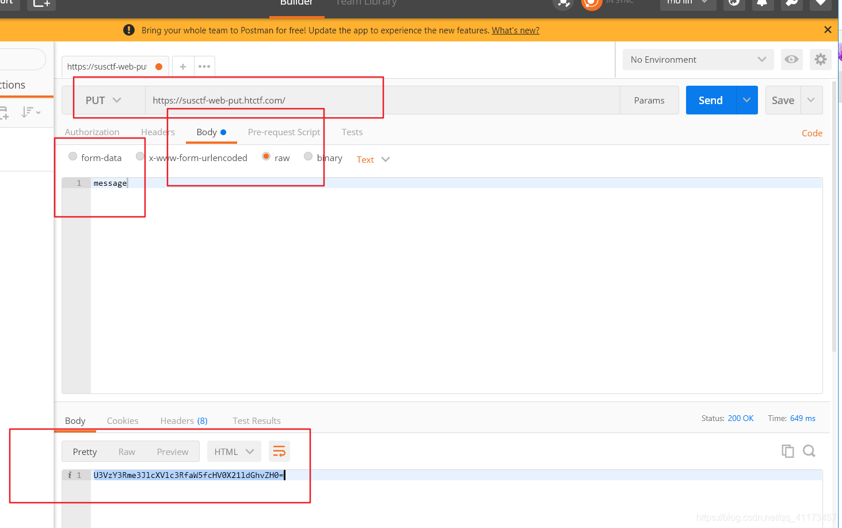Switch response view to Preview
The image size is (842, 528).
[x=173, y=452]
